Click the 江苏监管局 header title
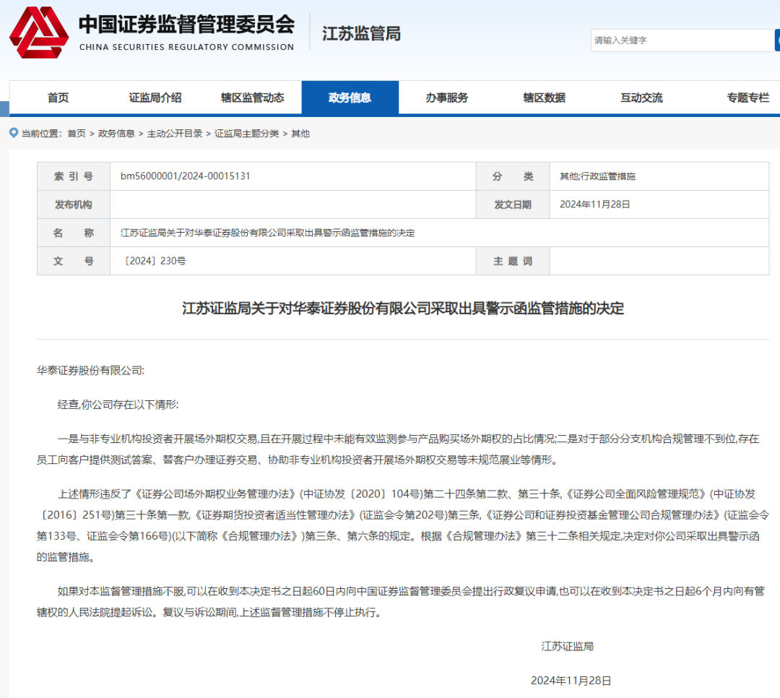Viewport: 780px width, 698px height. tap(361, 34)
